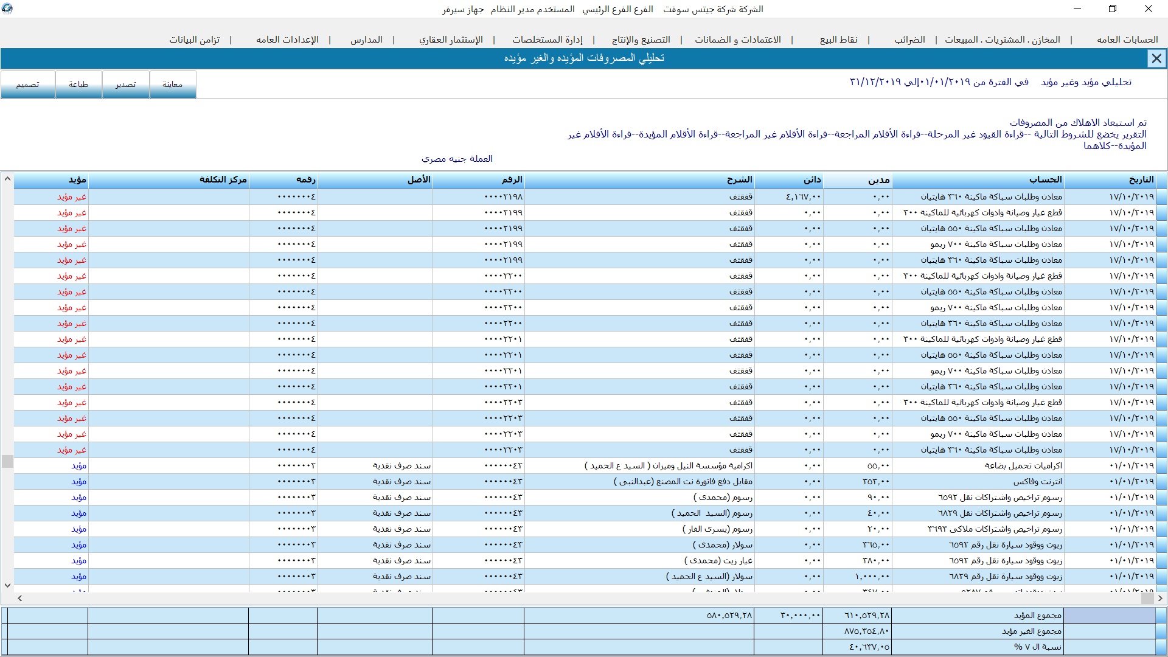Sort by مدين column header
The image size is (1168, 657).
[x=857, y=180]
